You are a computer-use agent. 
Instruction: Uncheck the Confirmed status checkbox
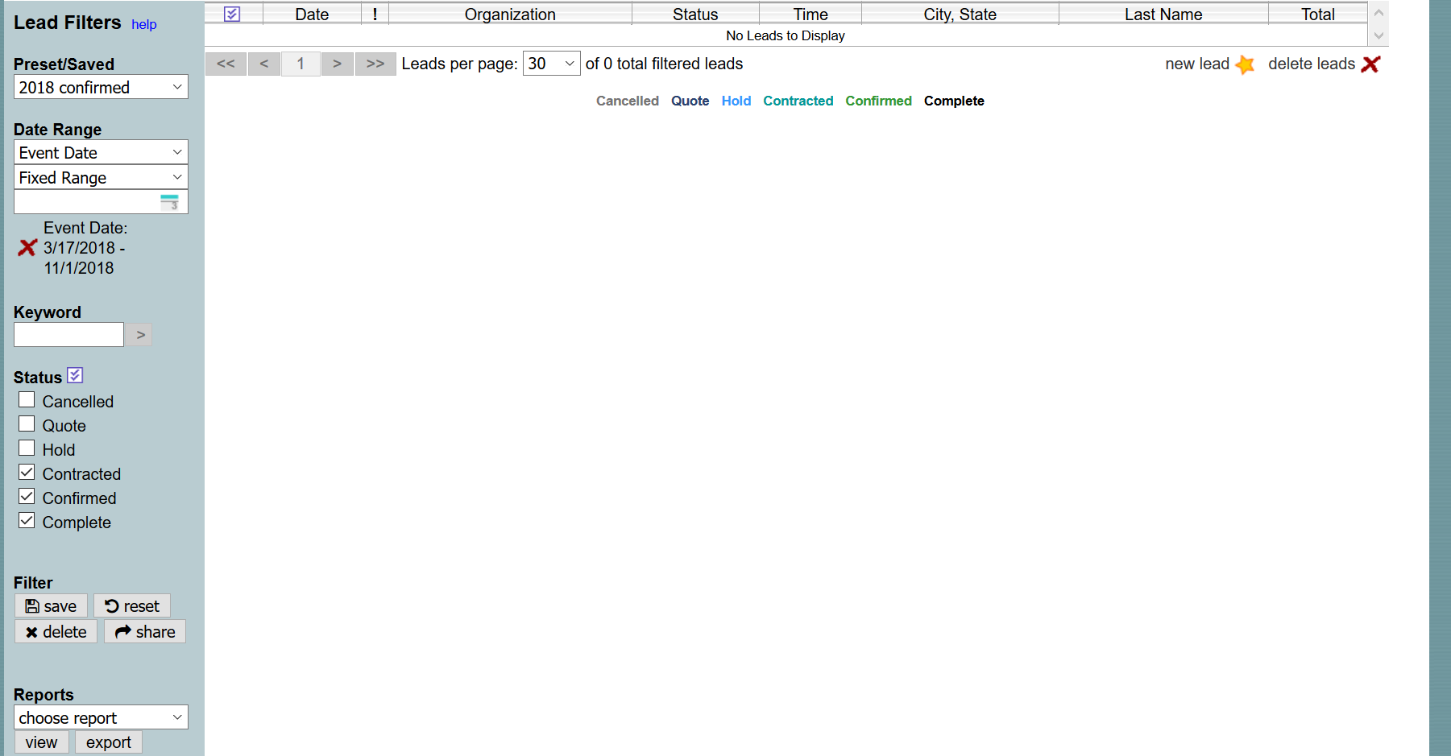pyautogui.click(x=27, y=497)
